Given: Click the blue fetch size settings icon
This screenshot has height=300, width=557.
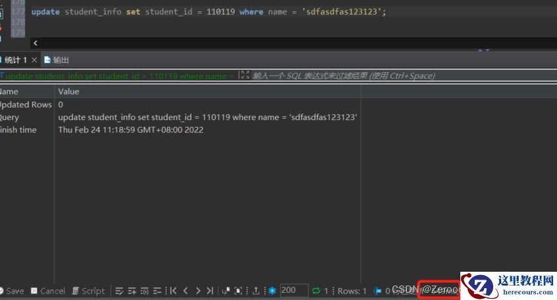Looking at the screenshot, I should coord(272,291).
